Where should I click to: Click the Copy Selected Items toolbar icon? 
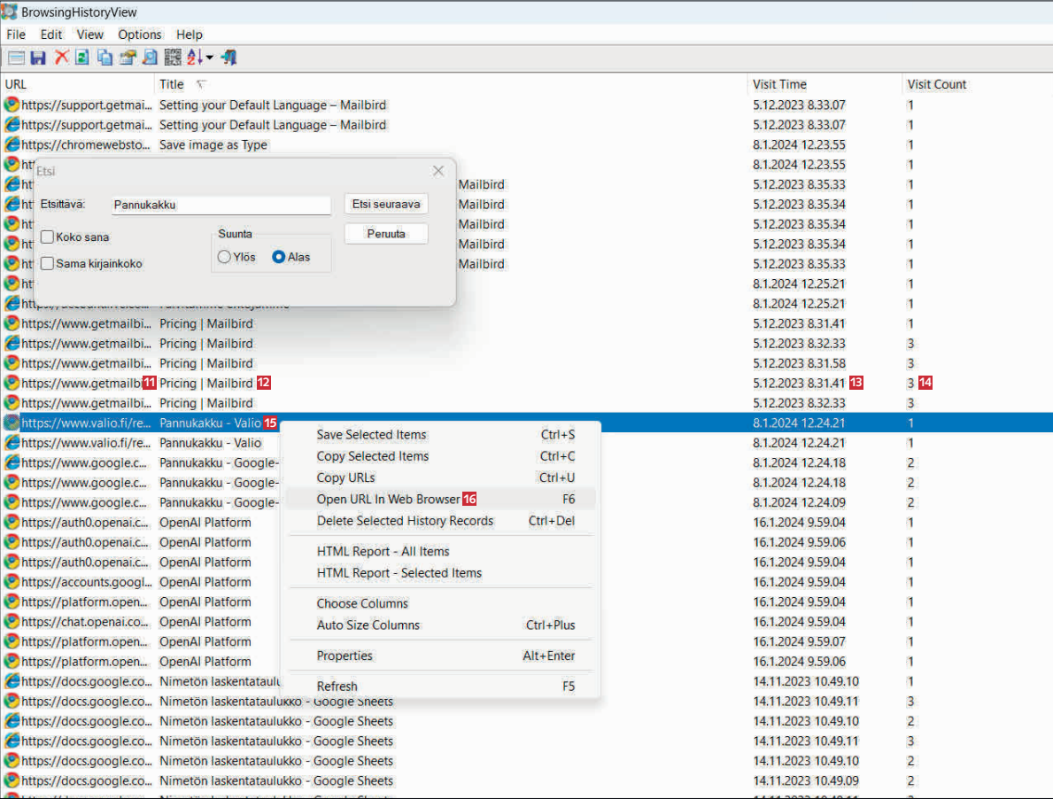coord(105,58)
